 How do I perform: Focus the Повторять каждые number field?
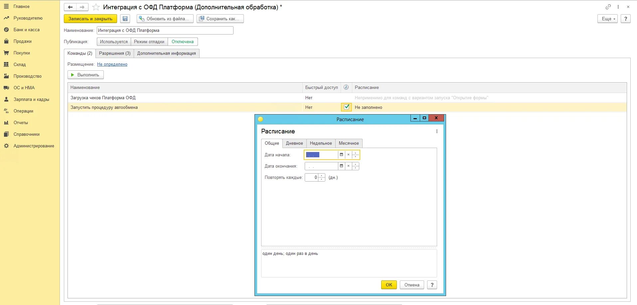312,177
